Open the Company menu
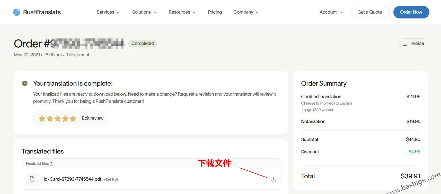 pyautogui.click(x=246, y=12)
